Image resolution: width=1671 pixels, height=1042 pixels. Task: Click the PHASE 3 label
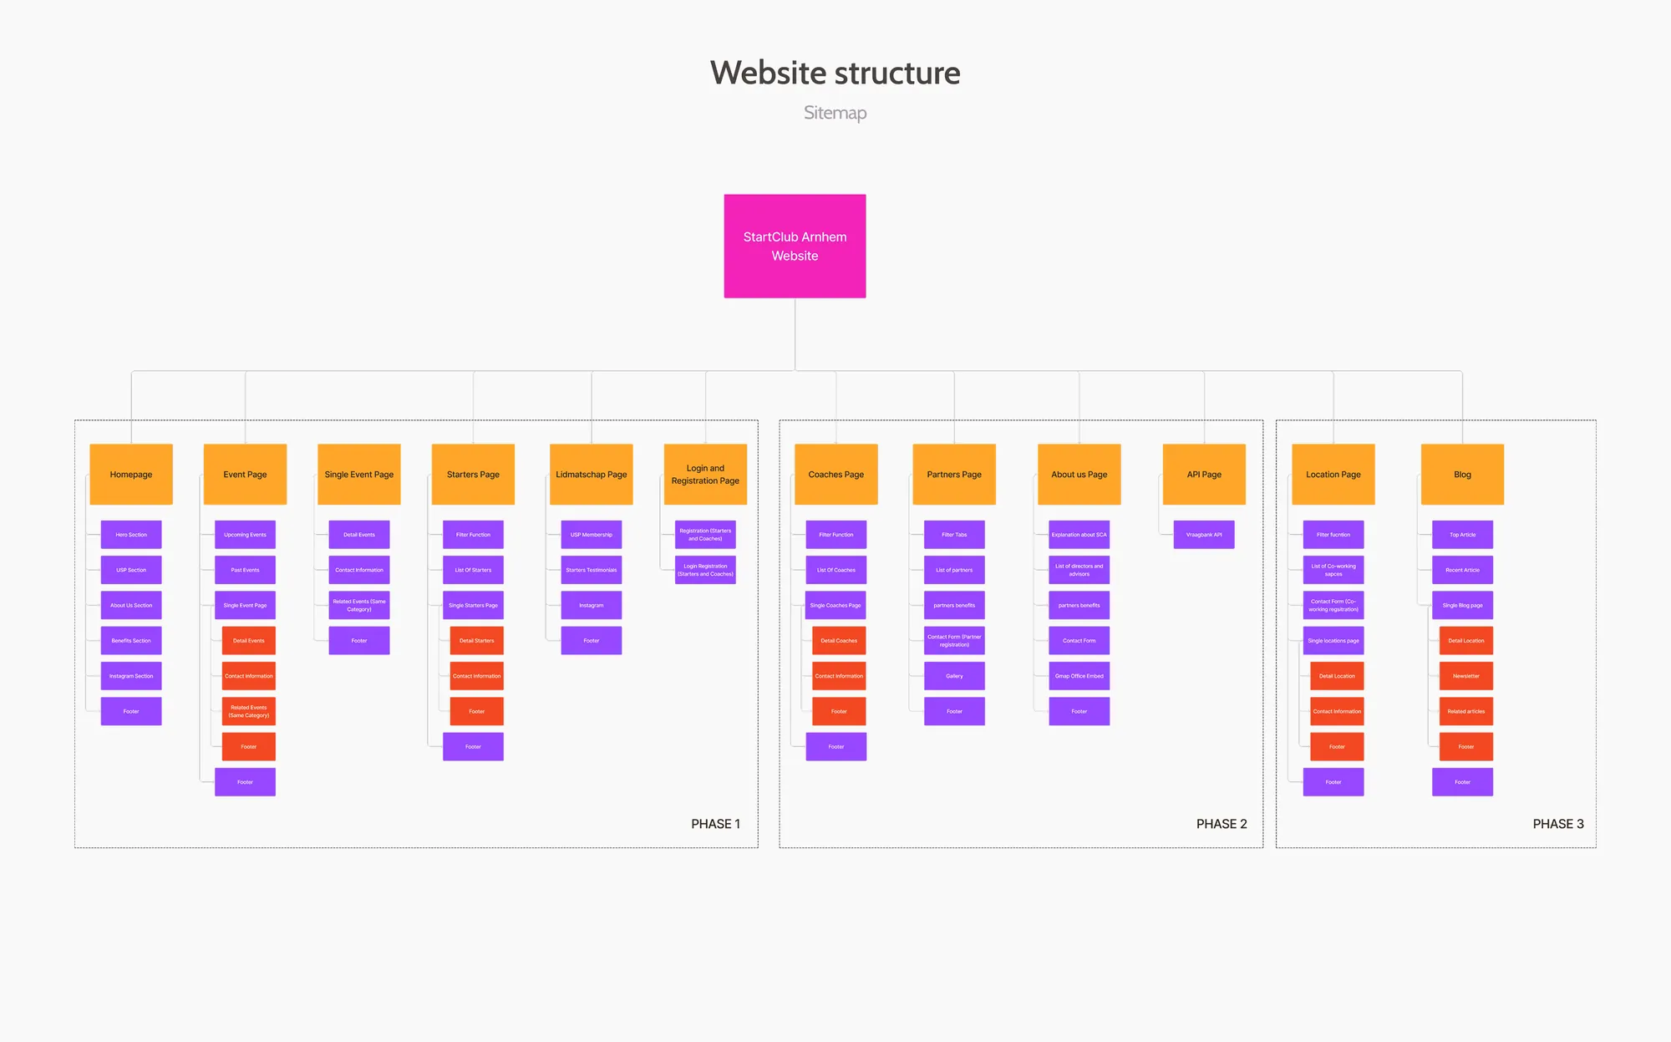point(1558,824)
